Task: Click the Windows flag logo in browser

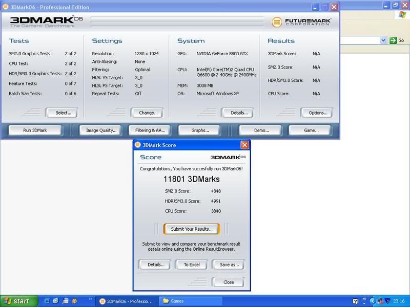Action: click(402, 16)
